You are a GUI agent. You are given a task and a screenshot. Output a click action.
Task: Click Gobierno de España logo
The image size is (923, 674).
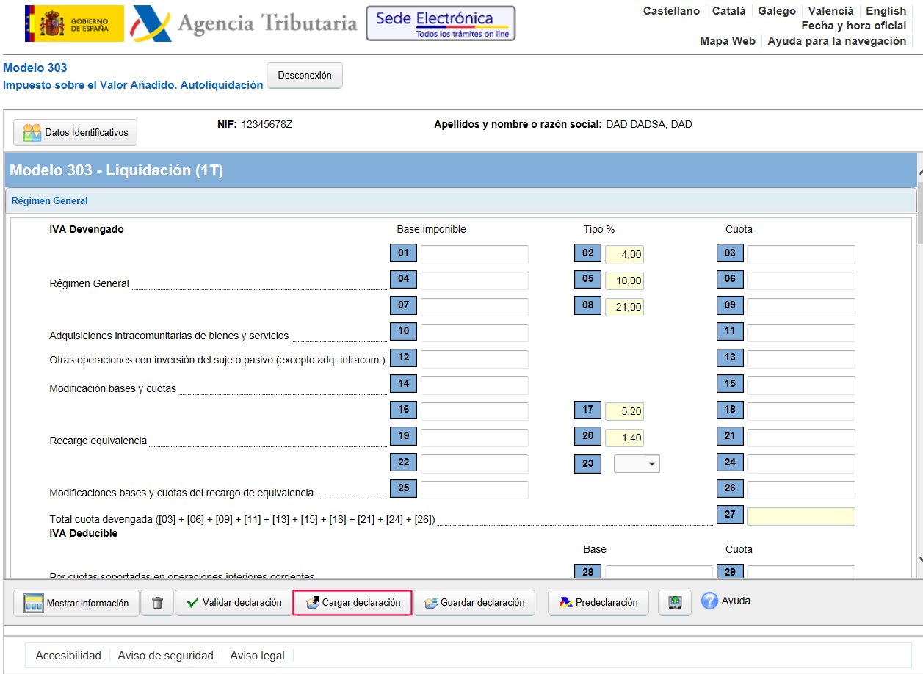74,23
